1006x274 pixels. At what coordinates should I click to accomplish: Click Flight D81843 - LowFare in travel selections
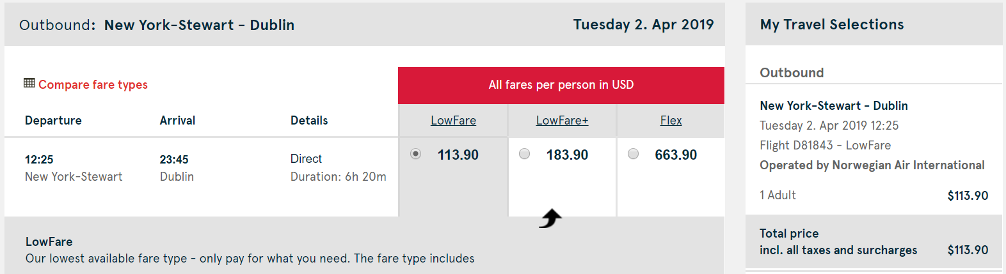point(825,146)
